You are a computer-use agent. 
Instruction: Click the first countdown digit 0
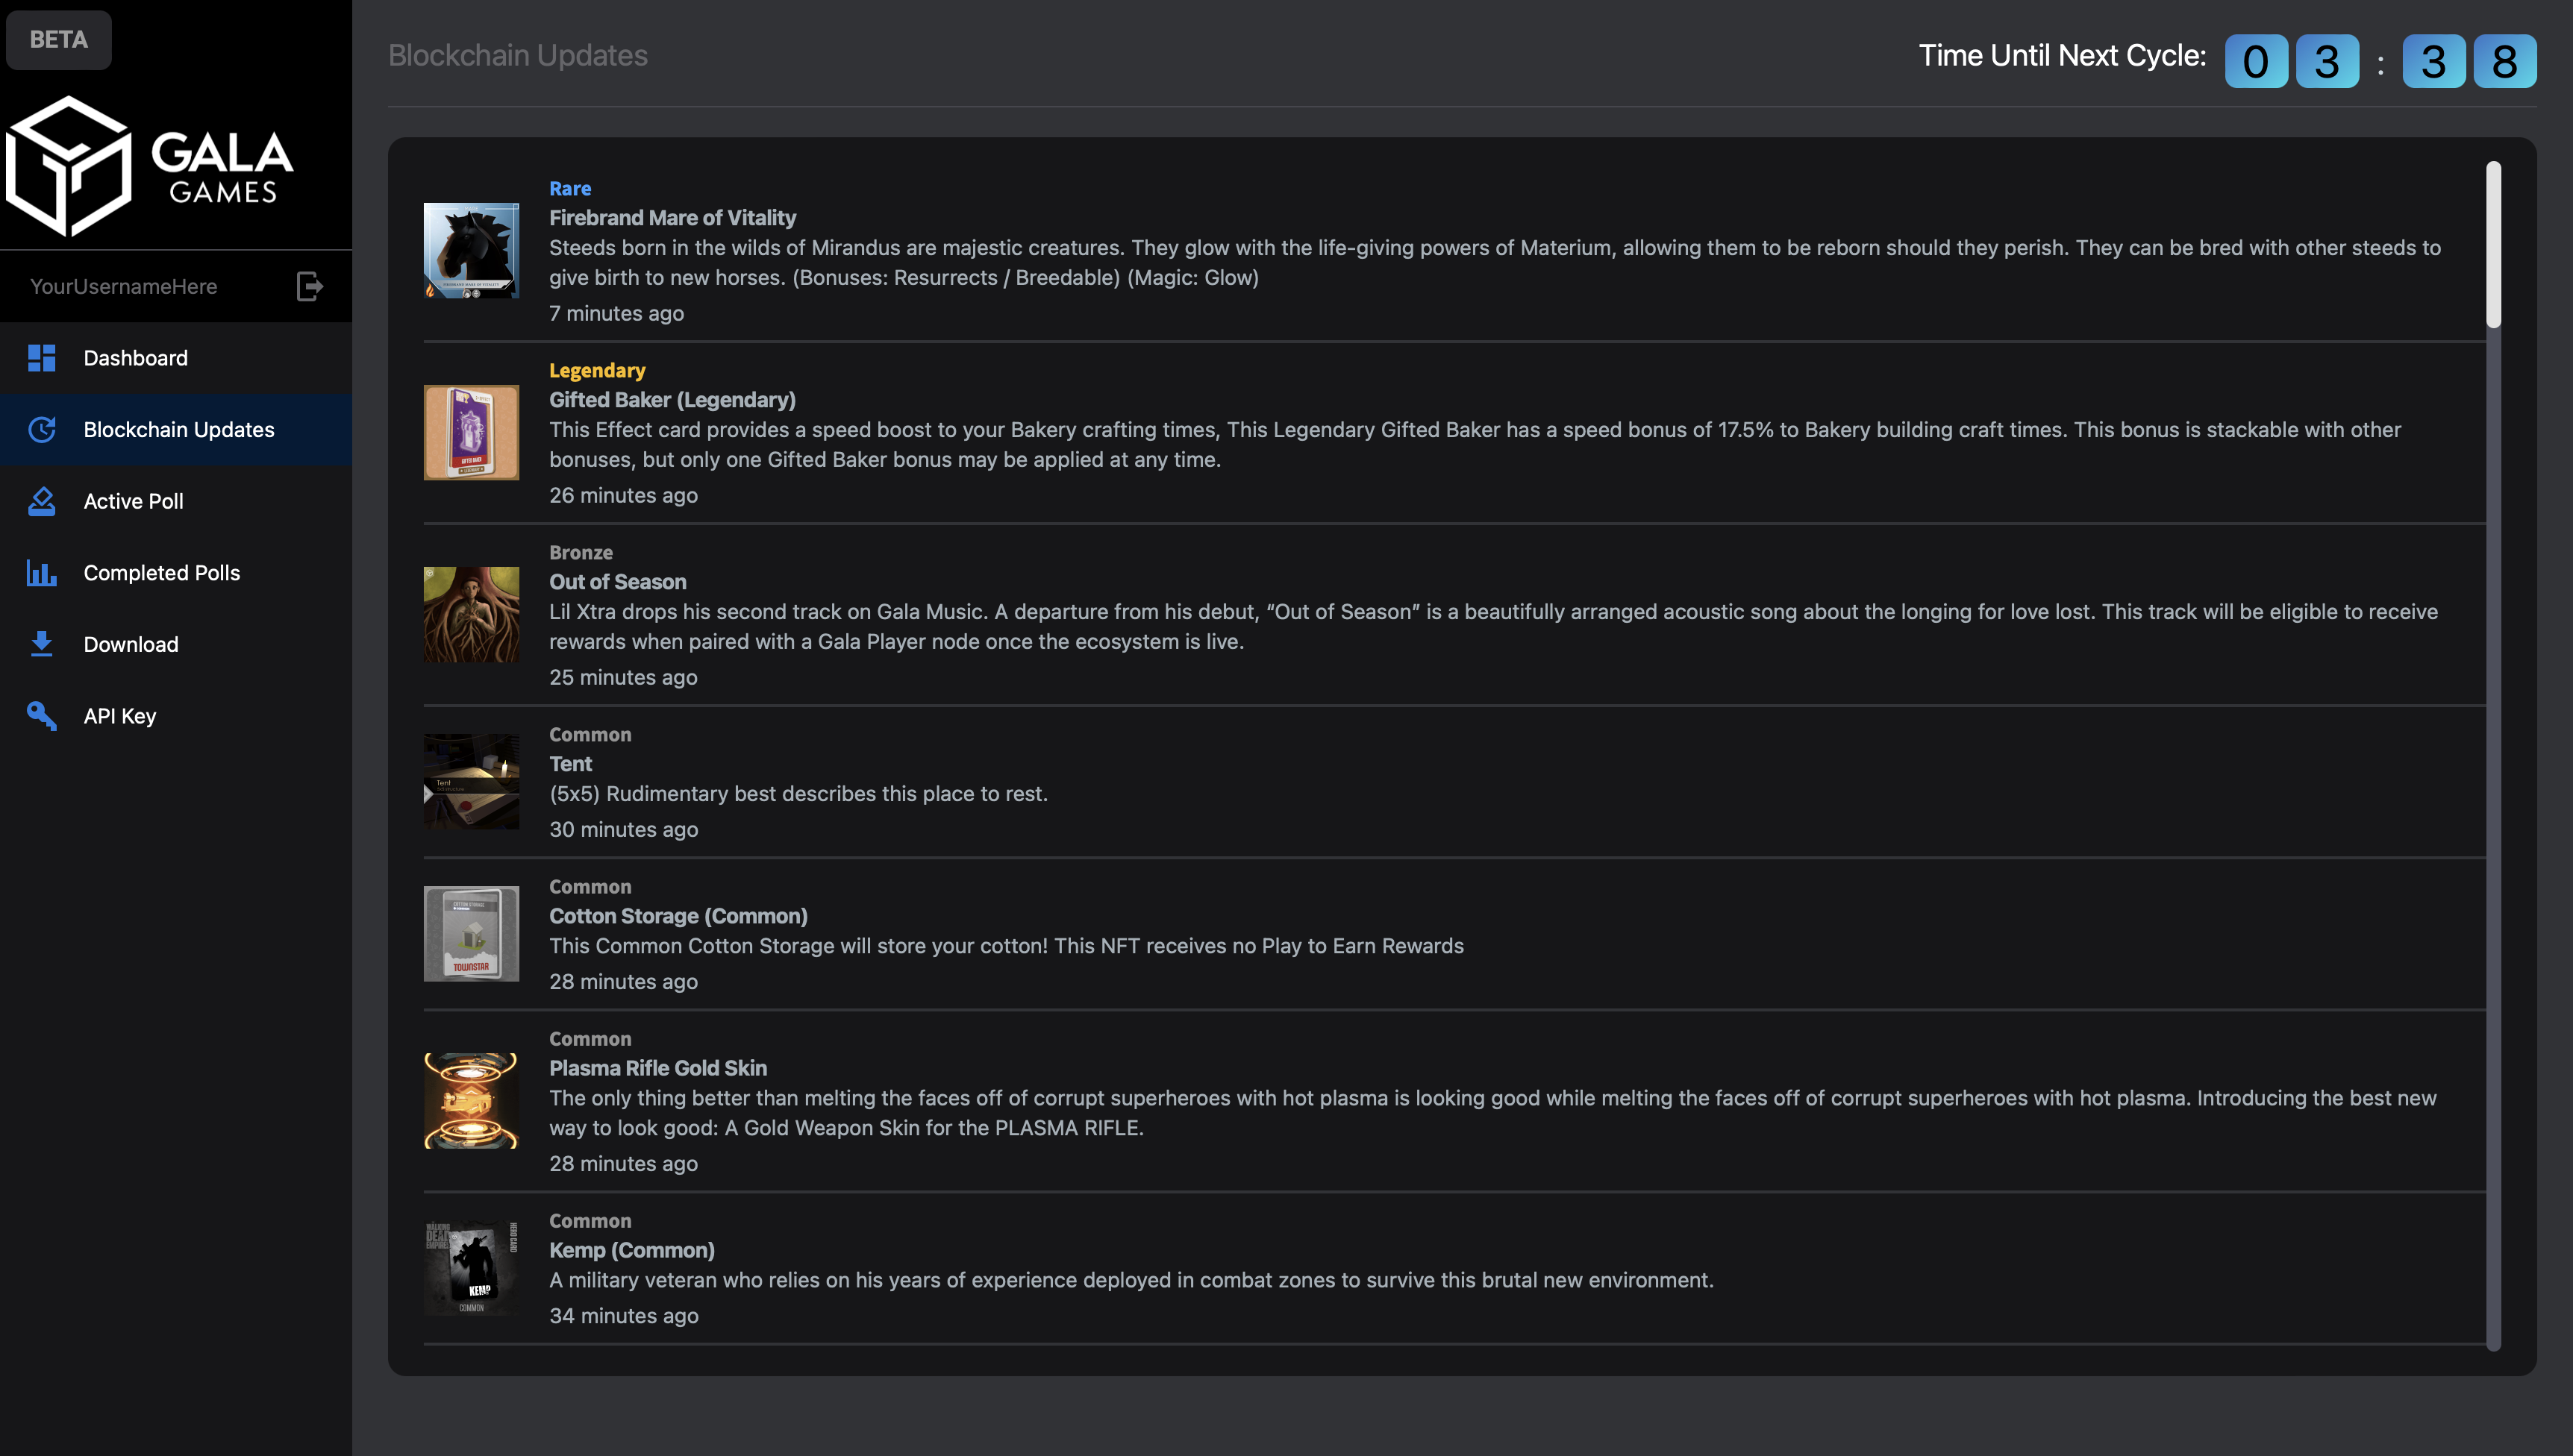click(x=2256, y=61)
